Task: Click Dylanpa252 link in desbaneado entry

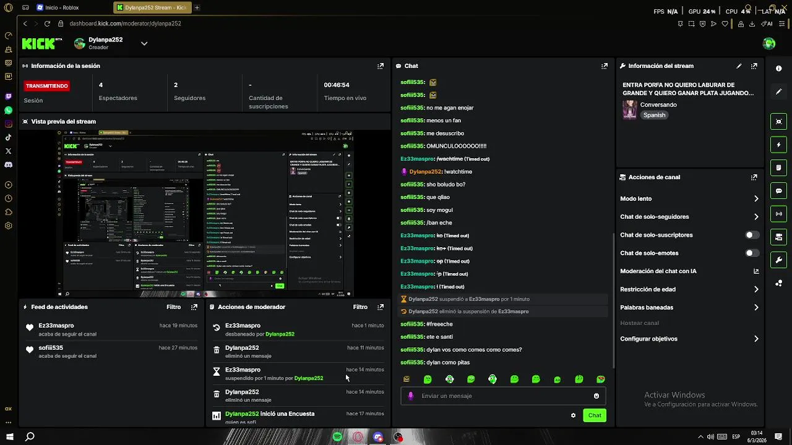Action: tap(280, 334)
